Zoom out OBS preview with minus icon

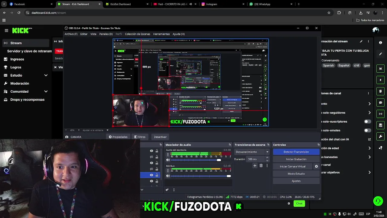click(66, 130)
